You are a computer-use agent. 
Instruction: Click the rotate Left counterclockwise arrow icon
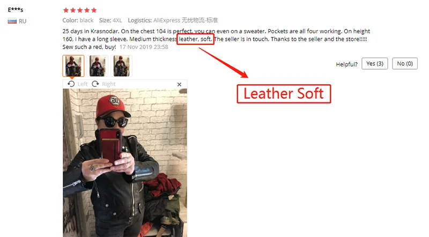(71, 84)
